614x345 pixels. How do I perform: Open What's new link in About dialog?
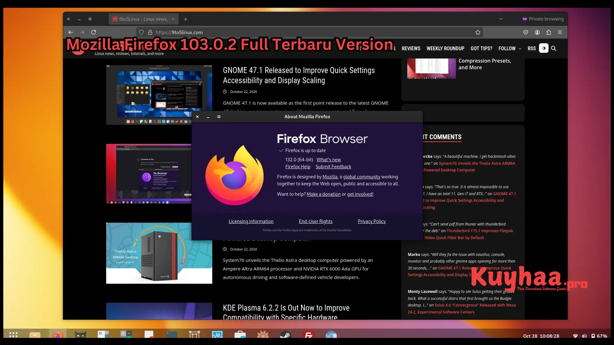point(329,160)
